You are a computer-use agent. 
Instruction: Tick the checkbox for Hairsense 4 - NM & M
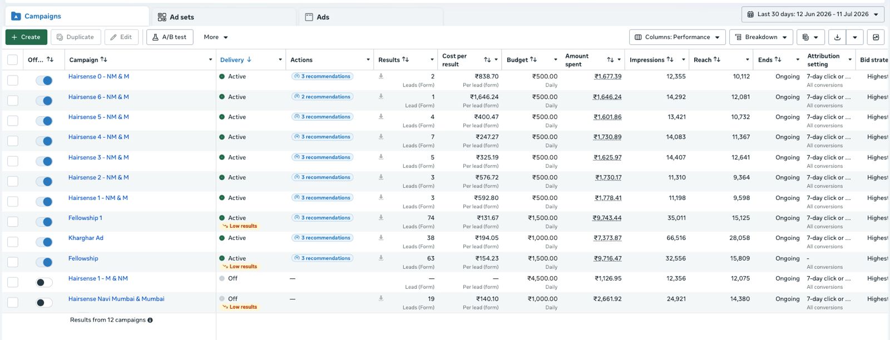pyautogui.click(x=12, y=141)
